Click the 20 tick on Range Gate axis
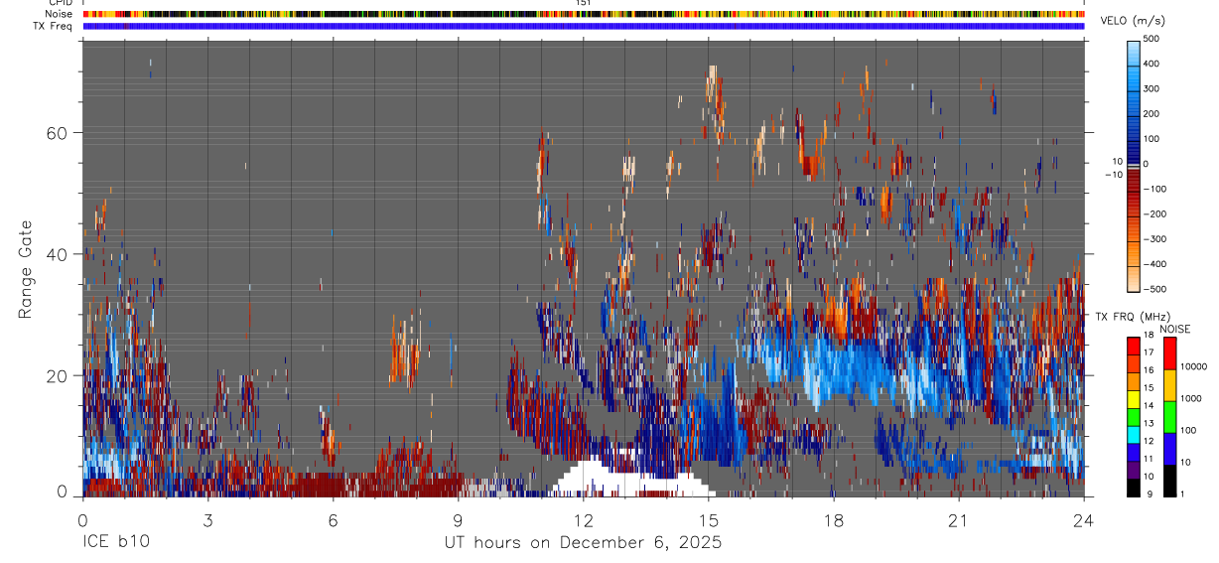The width and height of the screenshot is (1219, 563). coord(56,375)
